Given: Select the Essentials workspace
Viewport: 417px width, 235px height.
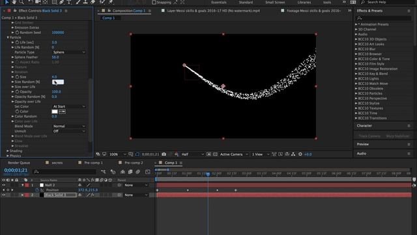Looking at the screenshot, I should point(219,3).
